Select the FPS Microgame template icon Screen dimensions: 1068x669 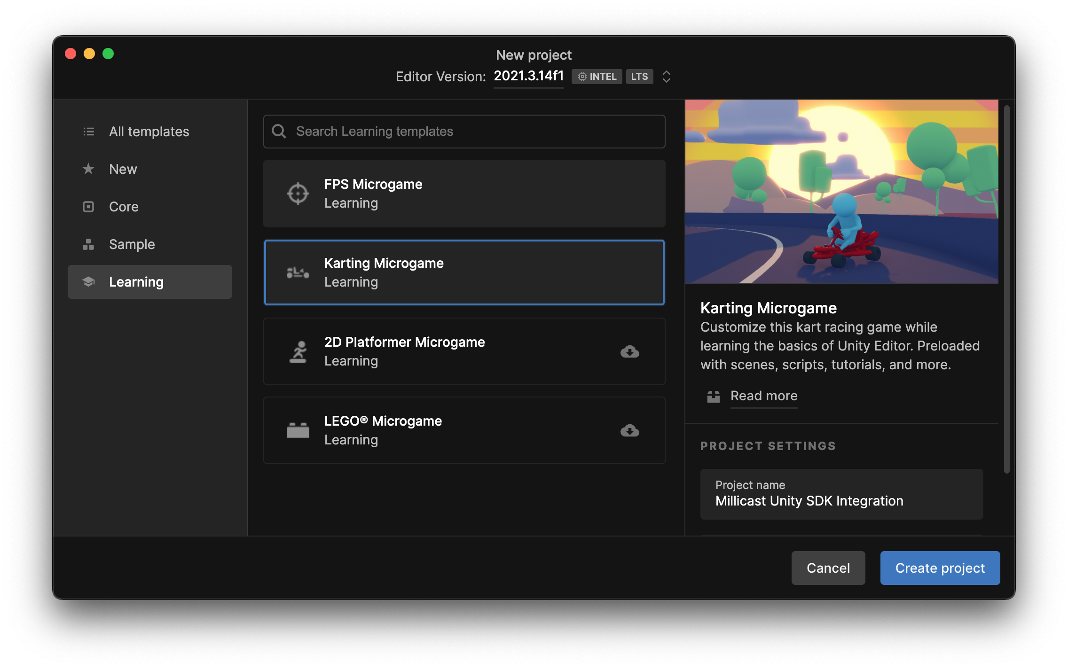pos(297,193)
